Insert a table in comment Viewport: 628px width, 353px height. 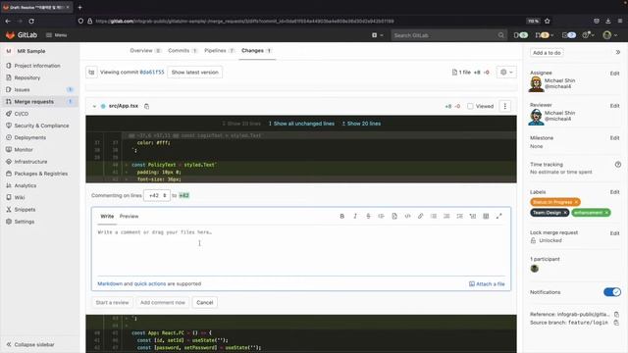[x=486, y=216]
